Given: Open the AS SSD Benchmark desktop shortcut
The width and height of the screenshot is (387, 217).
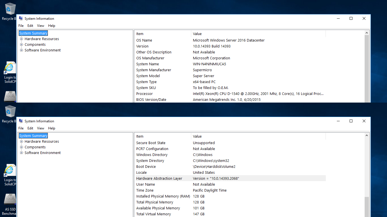Looking at the screenshot, I should 10,199.
